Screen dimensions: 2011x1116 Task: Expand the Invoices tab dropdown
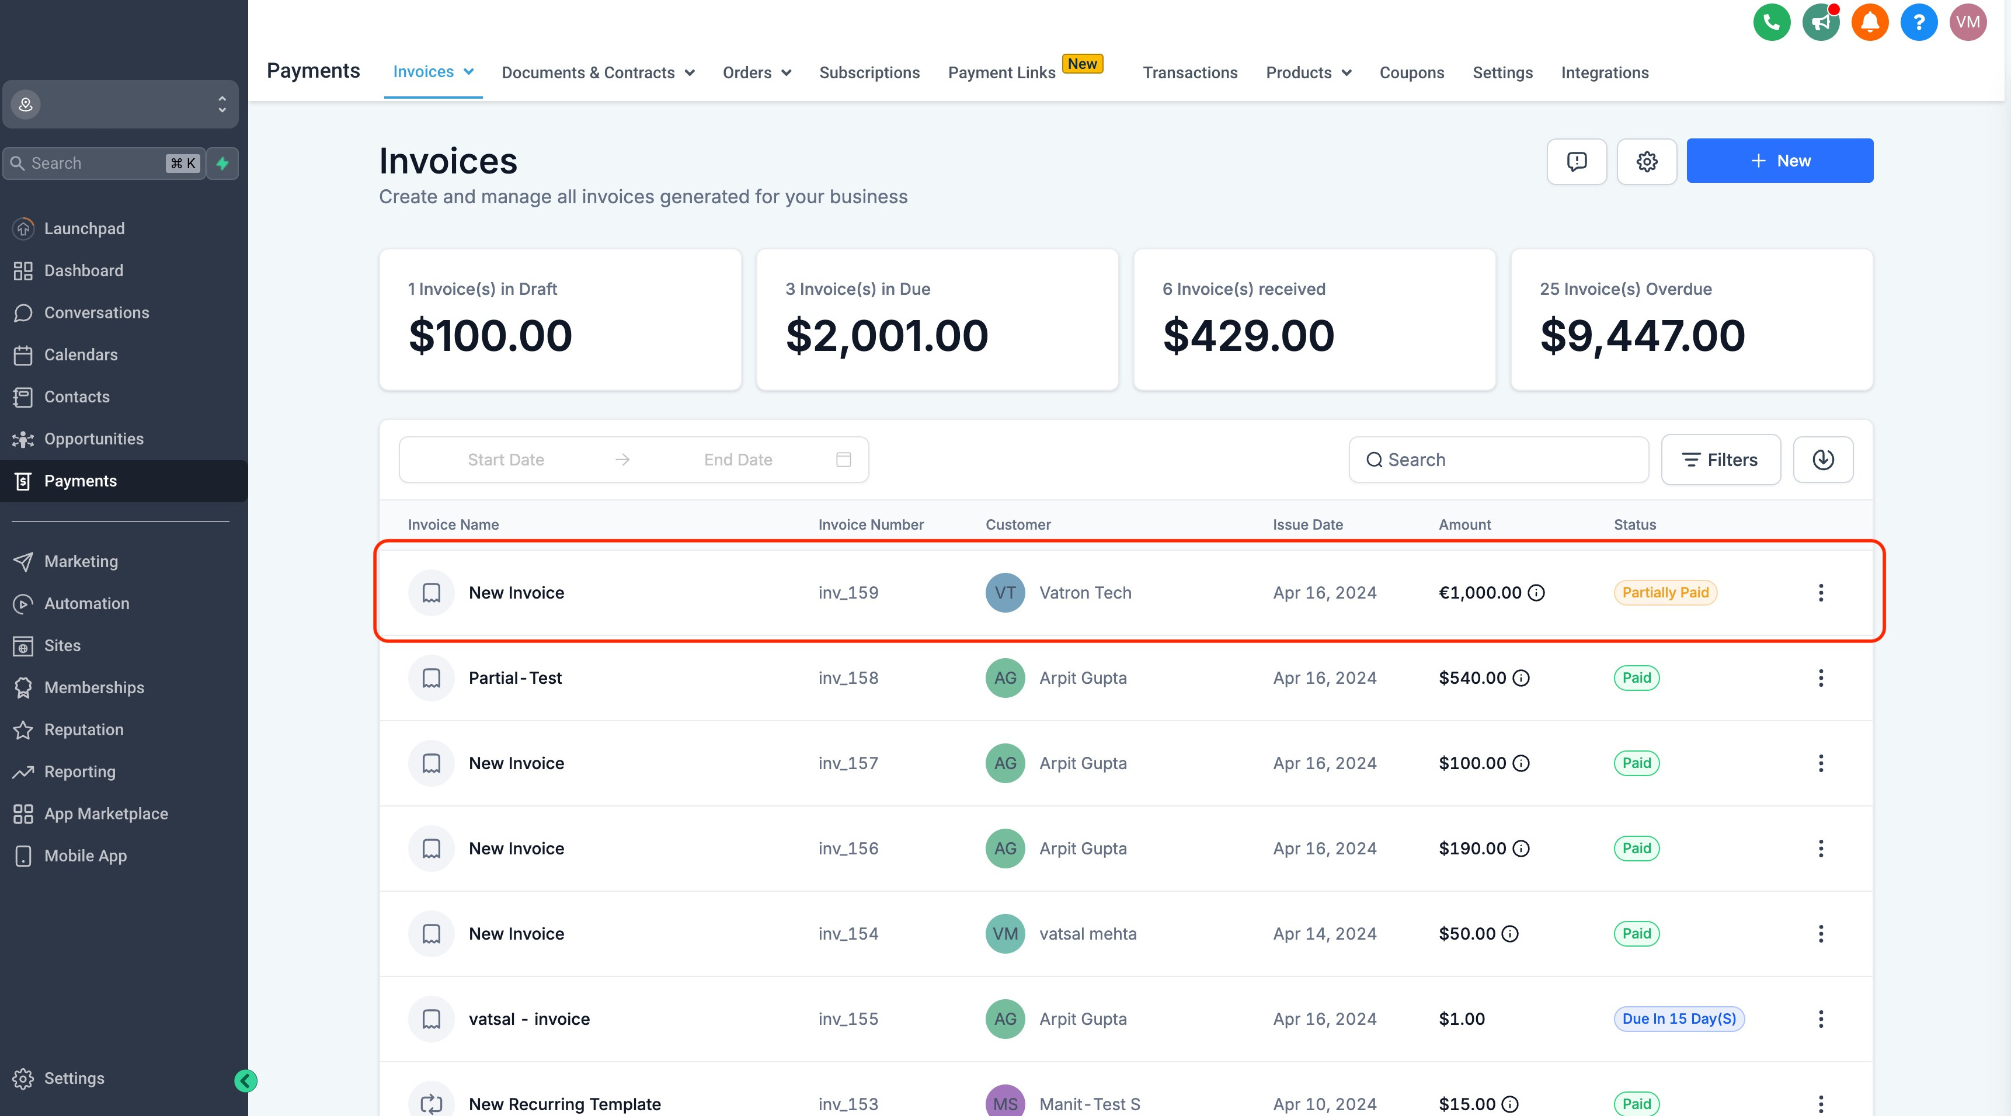pyautogui.click(x=468, y=72)
